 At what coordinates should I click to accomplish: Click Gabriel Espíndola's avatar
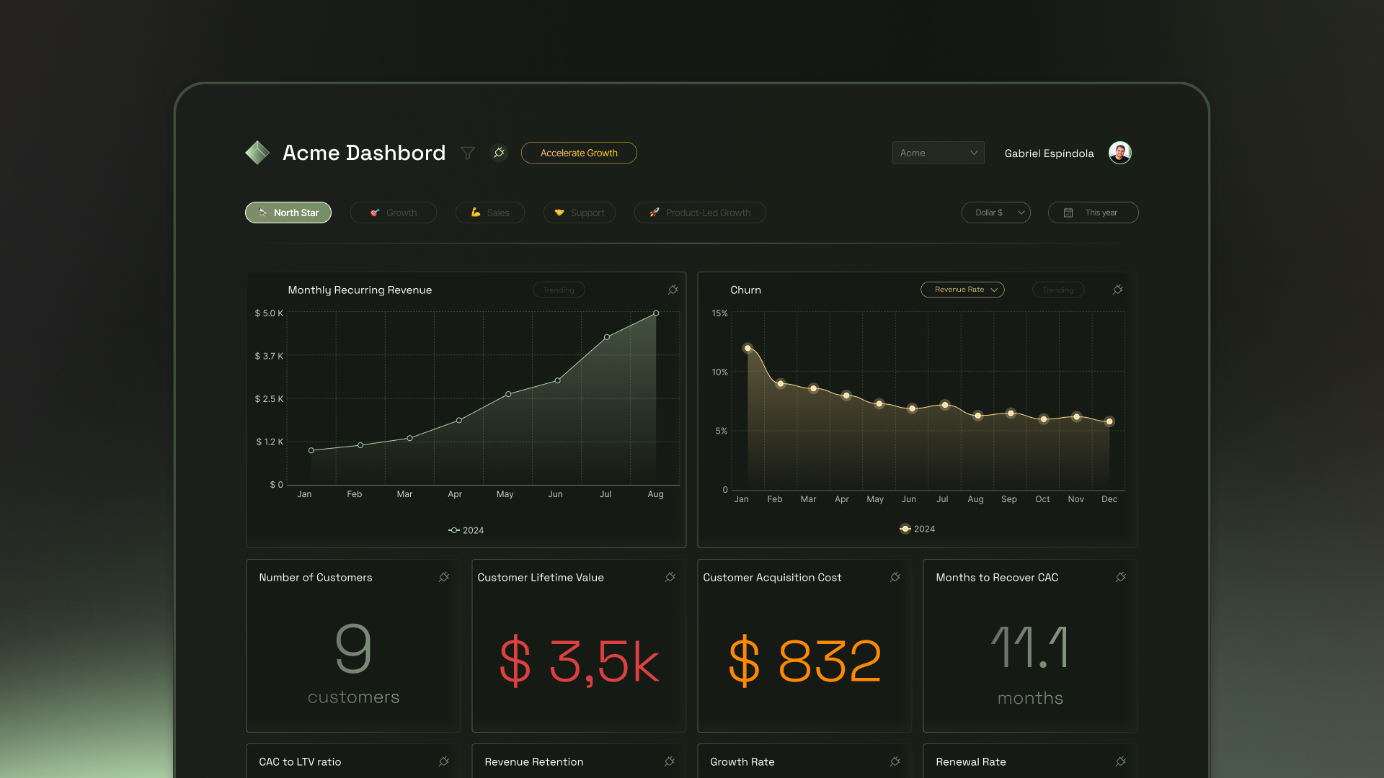1119,153
